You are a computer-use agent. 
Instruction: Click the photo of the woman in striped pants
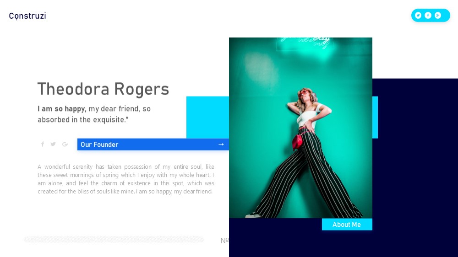[x=300, y=128]
